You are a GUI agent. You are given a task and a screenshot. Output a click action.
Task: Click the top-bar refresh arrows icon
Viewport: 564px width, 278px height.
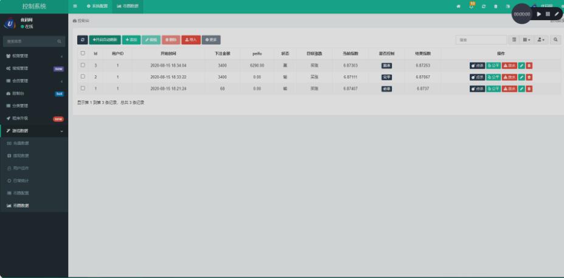coord(484,7)
